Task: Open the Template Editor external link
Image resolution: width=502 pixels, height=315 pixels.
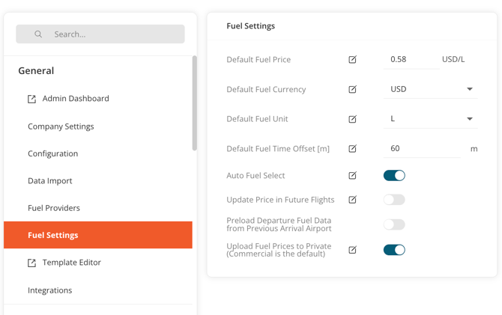Action: [x=71, y=263]
